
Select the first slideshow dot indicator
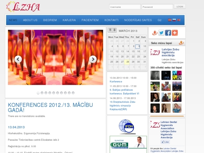pyautogui.click(x=38, y=93)
